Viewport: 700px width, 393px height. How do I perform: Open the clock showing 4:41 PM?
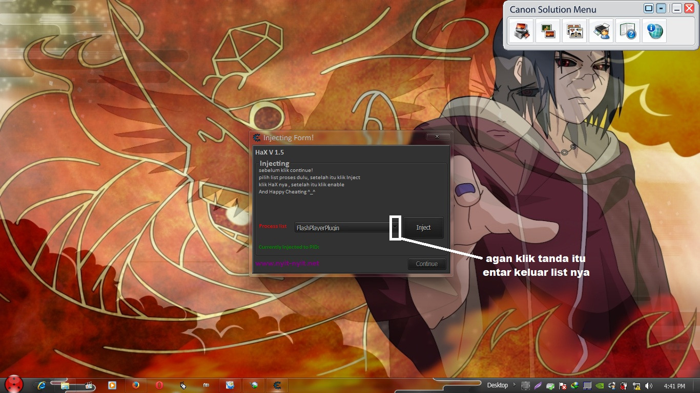click(x=674, y=386)
